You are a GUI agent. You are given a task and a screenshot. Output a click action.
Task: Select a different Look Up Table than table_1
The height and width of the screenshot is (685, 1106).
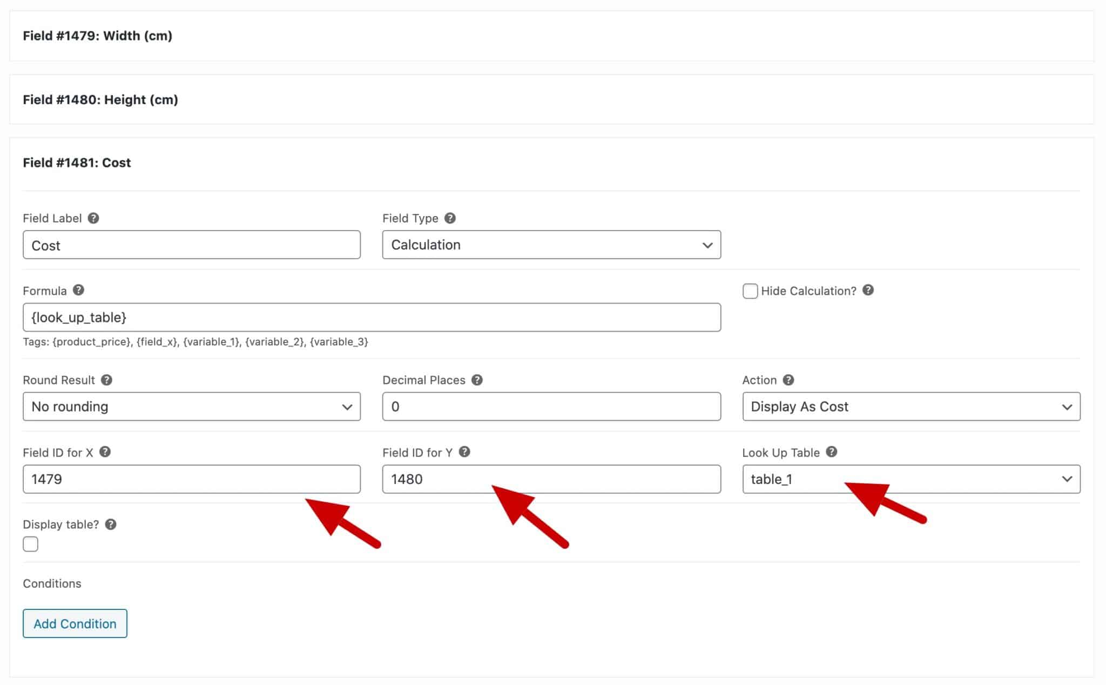point(911,479)
